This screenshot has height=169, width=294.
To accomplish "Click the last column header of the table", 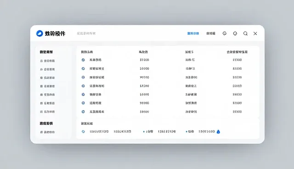I will coord(237,52).
